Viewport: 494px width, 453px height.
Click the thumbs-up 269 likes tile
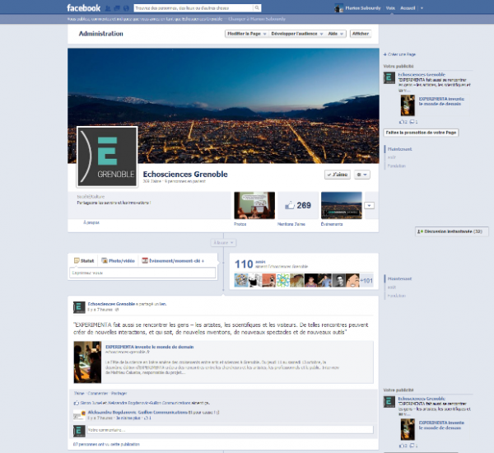pyautogui.click(x=296, y=205)
